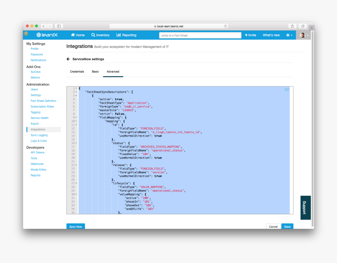Click the Invite button
This screenshot has width=337, height=263.
(250, 35)
